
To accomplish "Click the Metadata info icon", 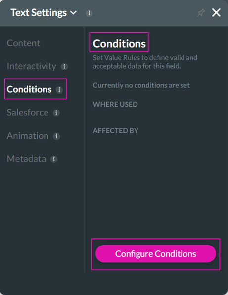I will [x=54, y=159].
